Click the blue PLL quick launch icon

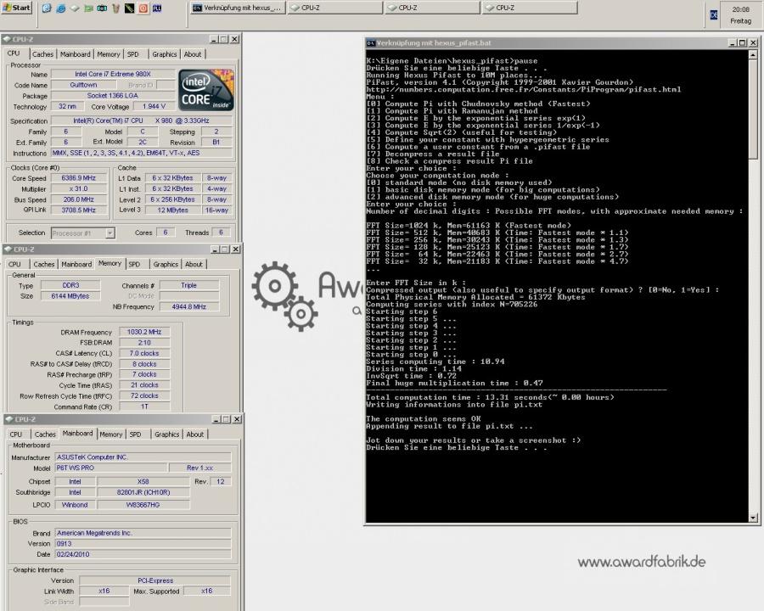157,8
